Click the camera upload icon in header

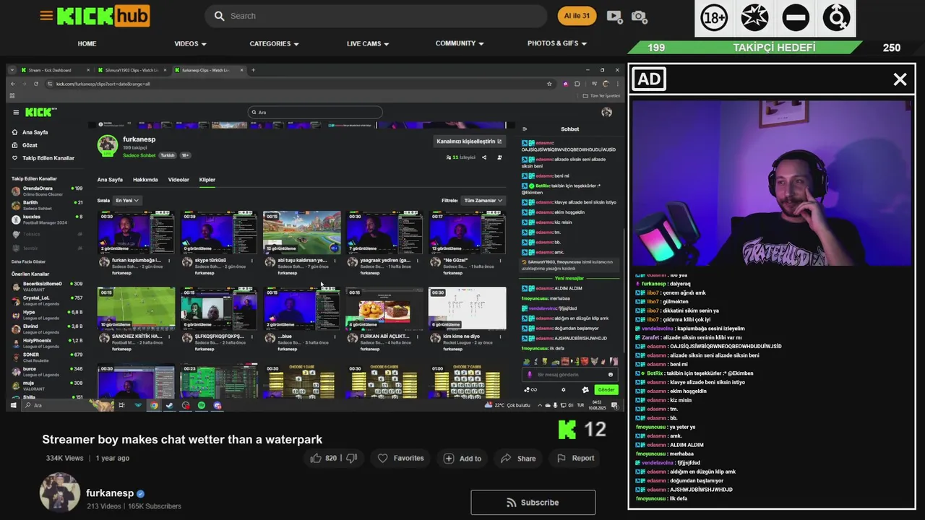point(639,16)
